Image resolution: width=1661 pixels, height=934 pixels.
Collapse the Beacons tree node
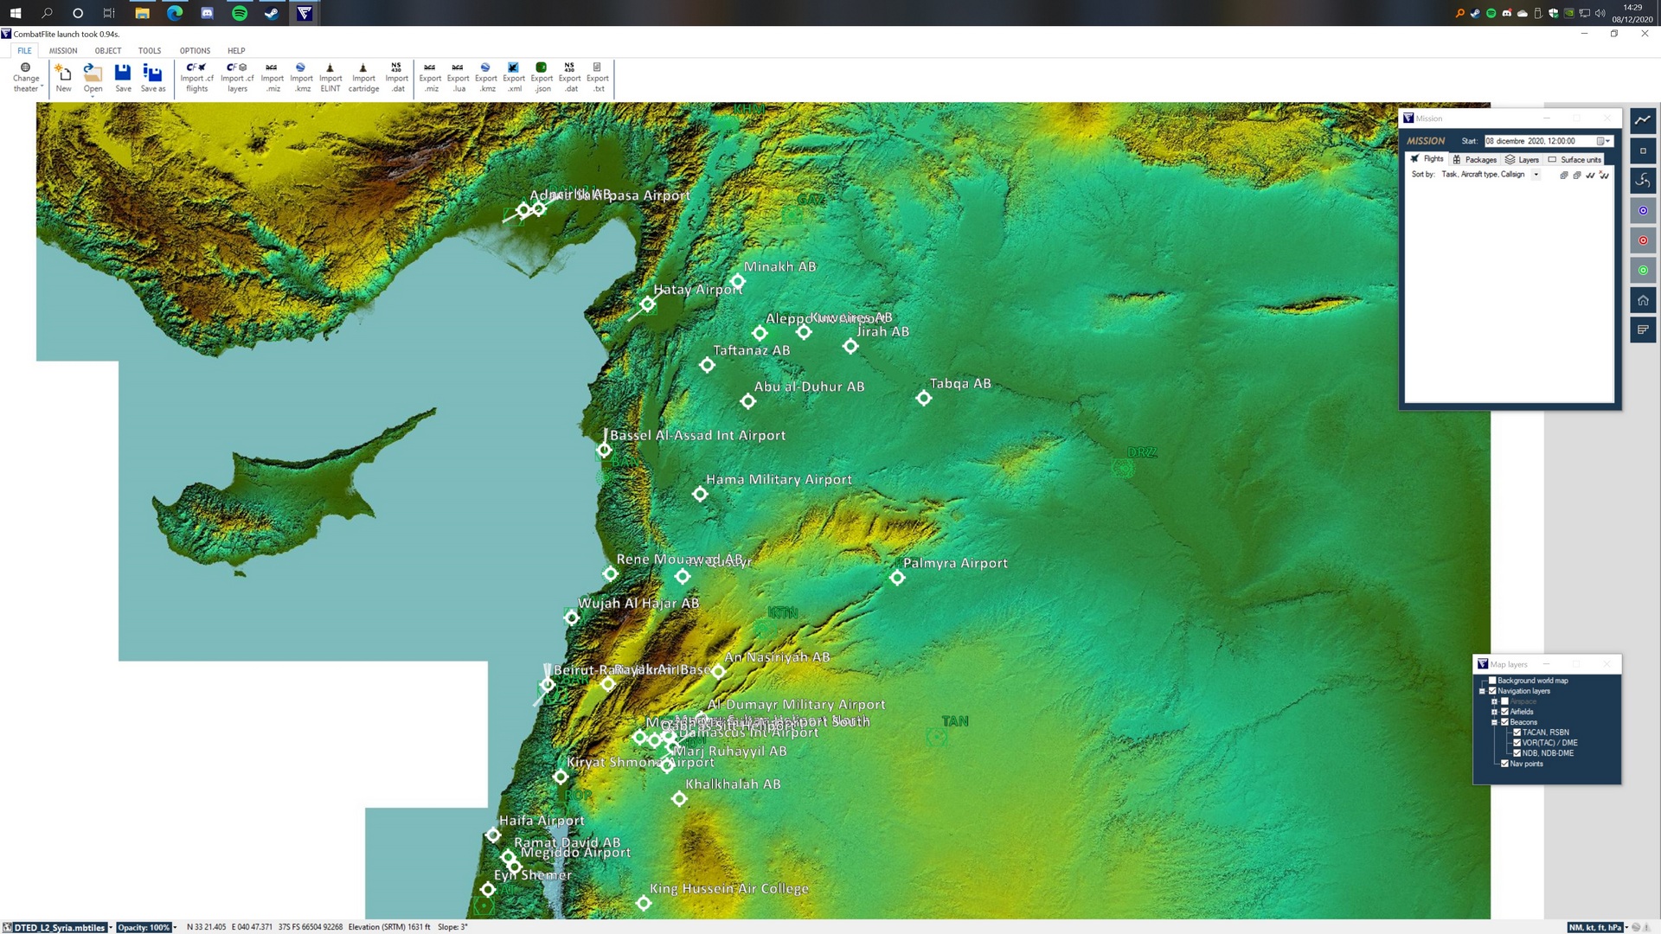(1494, 722)
